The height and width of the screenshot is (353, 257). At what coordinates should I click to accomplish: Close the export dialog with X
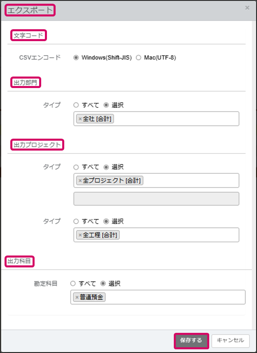[247, 8]
